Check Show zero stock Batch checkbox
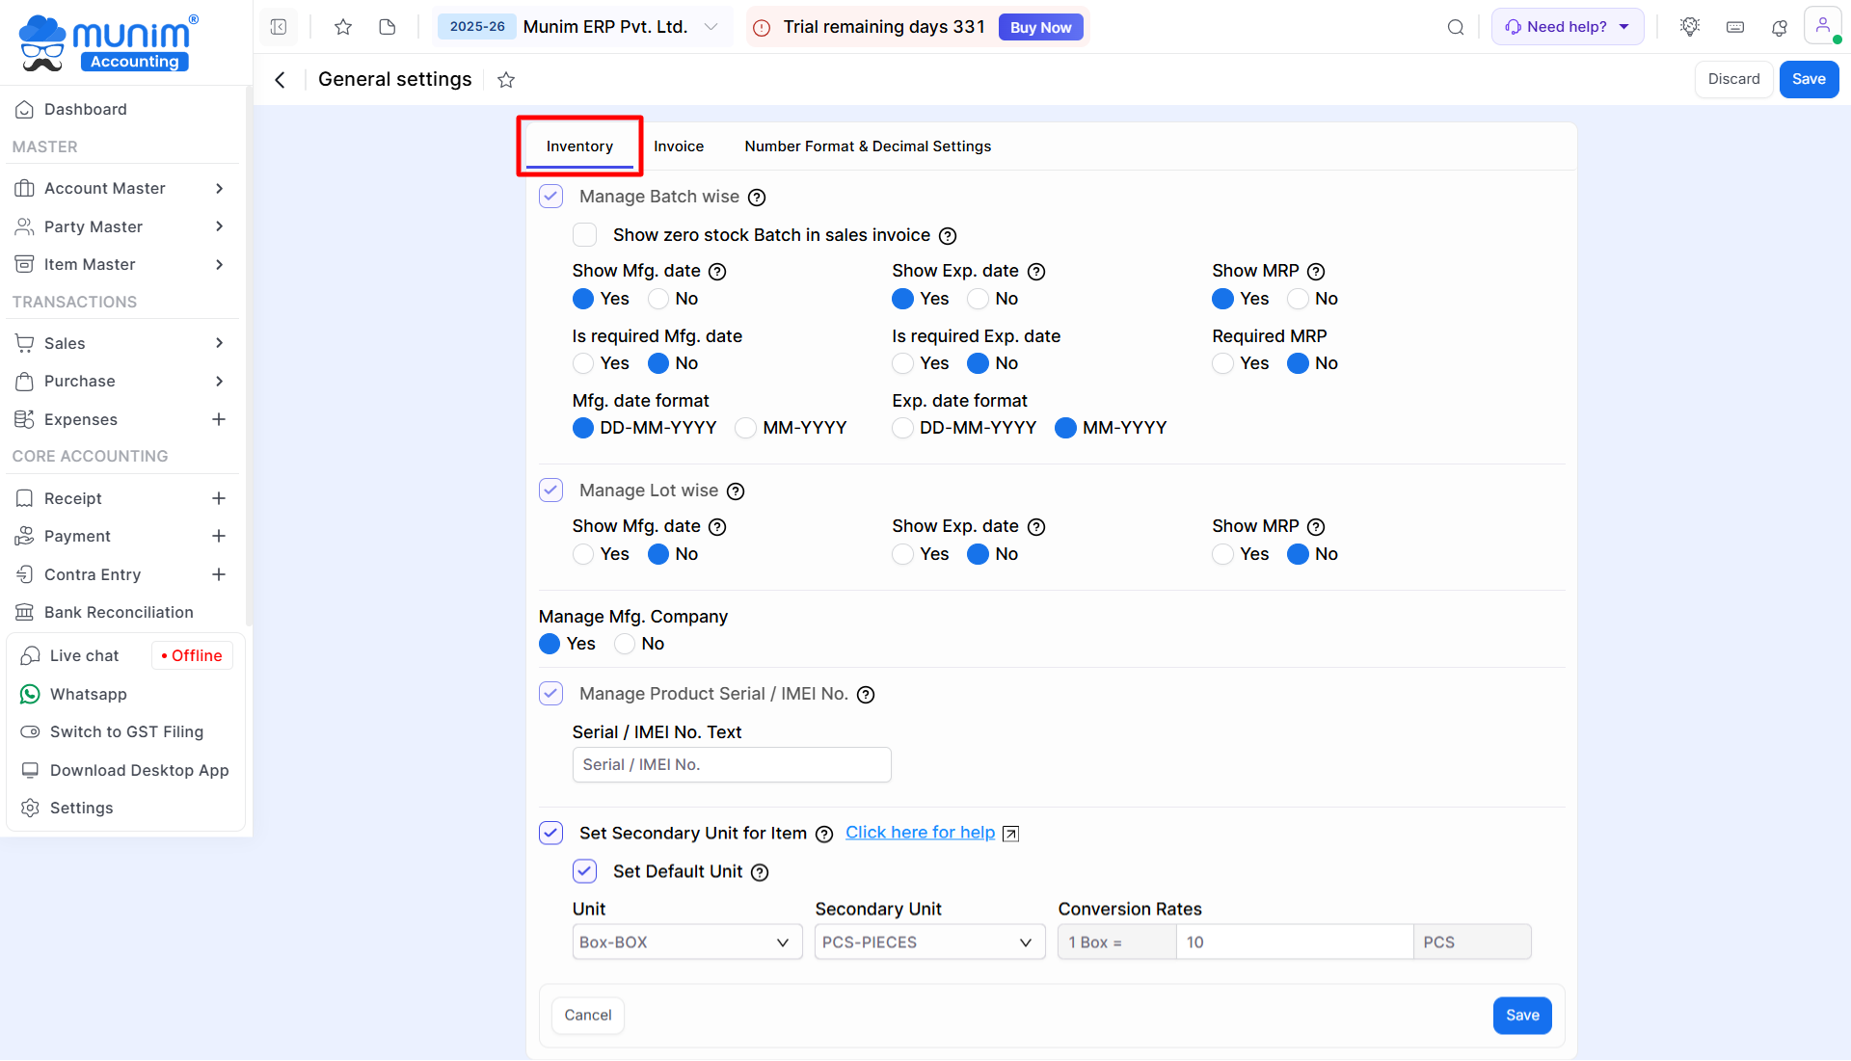Image resolution: width=1851 pixels, height=1061 pixels. pos(584,235)
